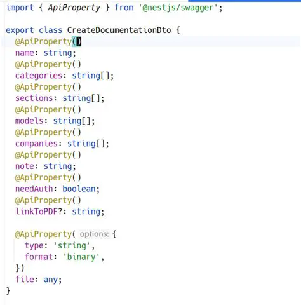
Task: Click the @ApiProperty decorator above categories
Action: point(43,64)
